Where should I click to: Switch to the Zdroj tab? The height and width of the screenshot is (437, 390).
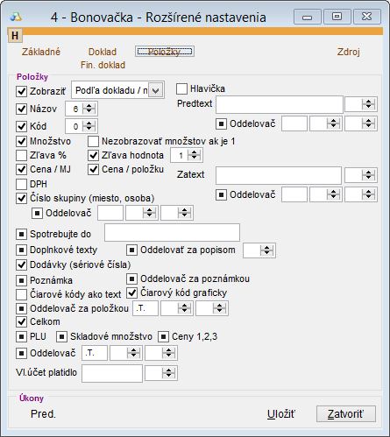point(349,52)
